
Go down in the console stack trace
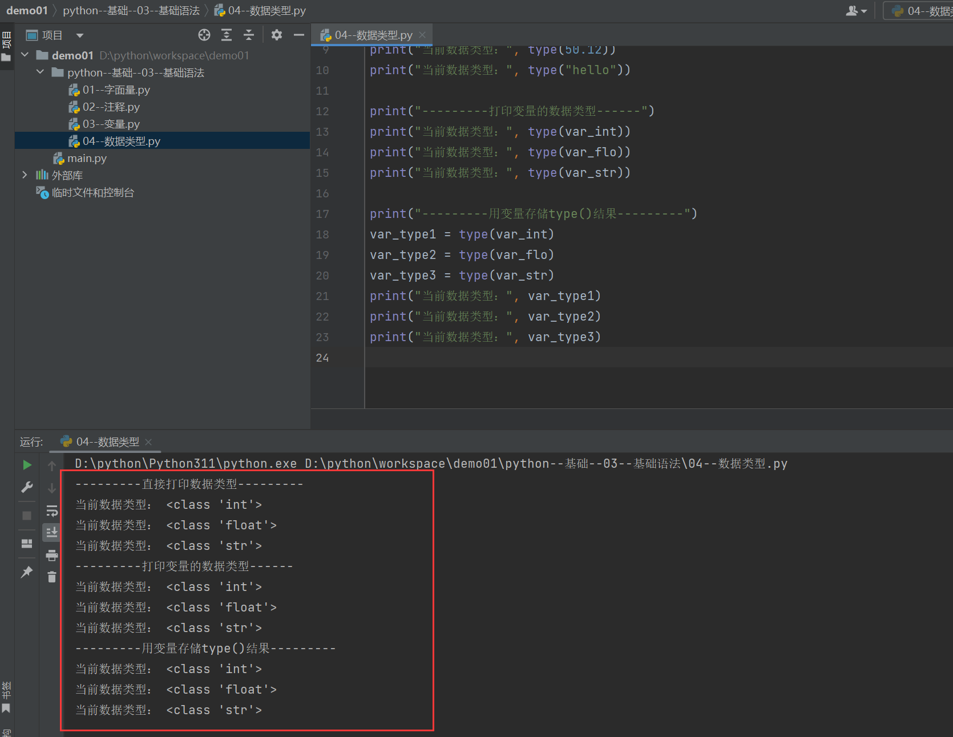52,488
